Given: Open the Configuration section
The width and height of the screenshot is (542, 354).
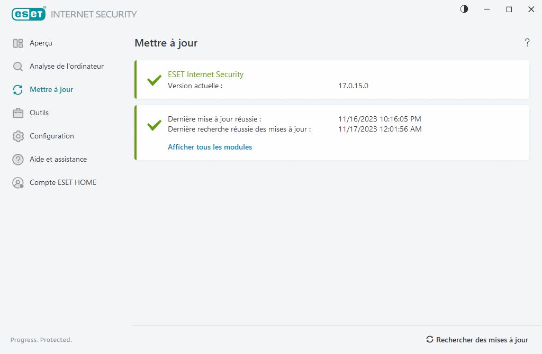Looking at the screenshot, I should point(52,136).
